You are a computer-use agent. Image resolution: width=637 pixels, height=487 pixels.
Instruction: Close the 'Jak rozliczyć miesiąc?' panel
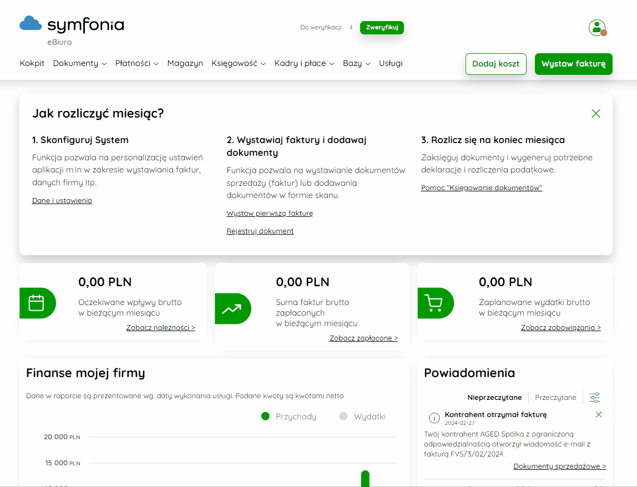pyautogui.click(x=595, y=113)
